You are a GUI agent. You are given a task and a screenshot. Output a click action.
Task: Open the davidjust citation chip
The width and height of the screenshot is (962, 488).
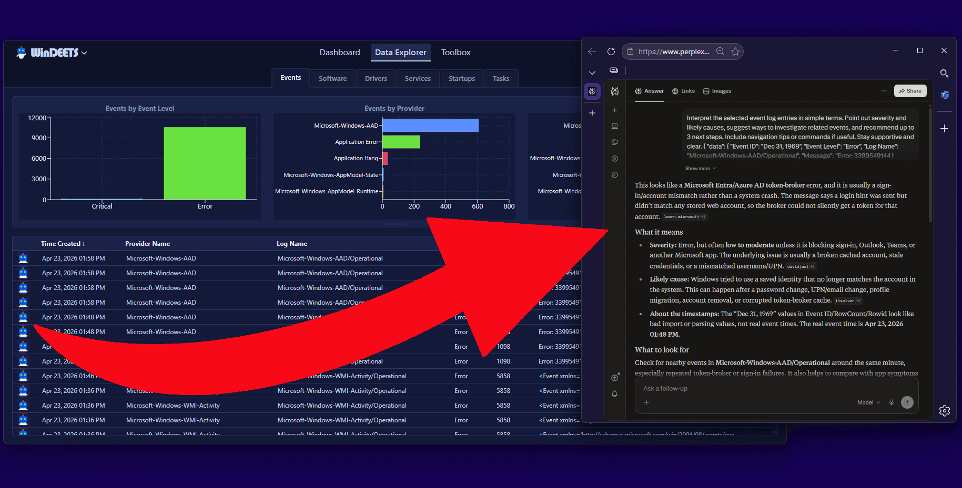coord(801,267)
